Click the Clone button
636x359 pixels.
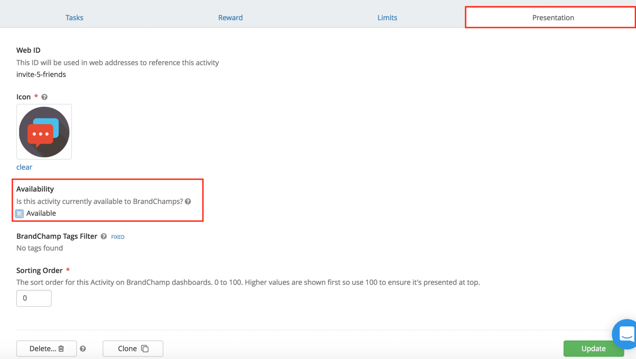tap(133, 348)
